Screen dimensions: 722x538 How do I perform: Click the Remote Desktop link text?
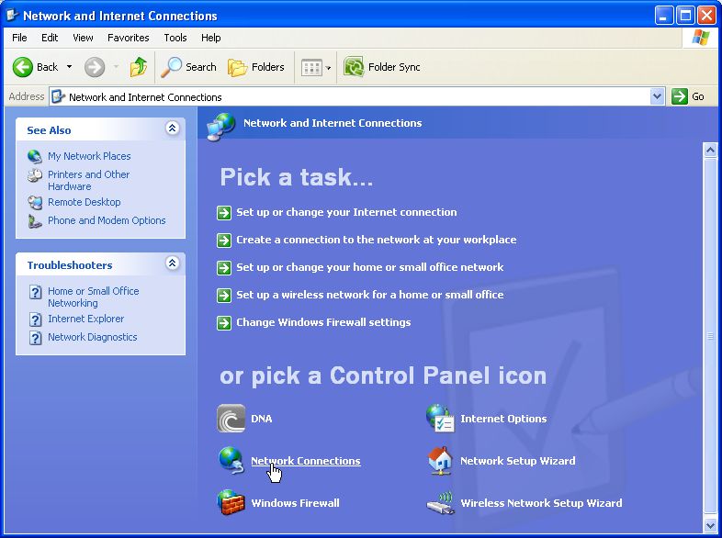[85, 202]
